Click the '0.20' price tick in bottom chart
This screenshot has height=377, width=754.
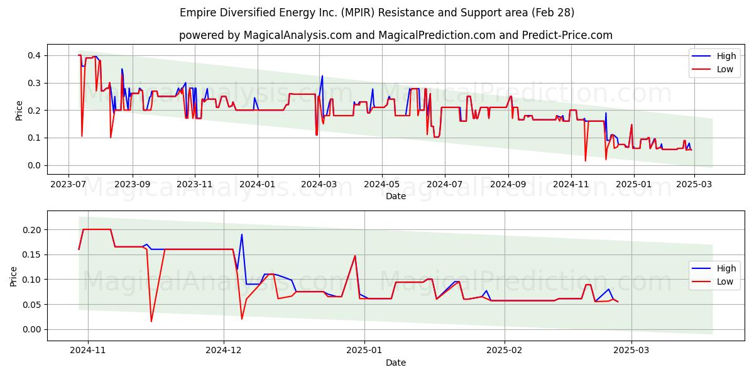click(x=32, y=229)
